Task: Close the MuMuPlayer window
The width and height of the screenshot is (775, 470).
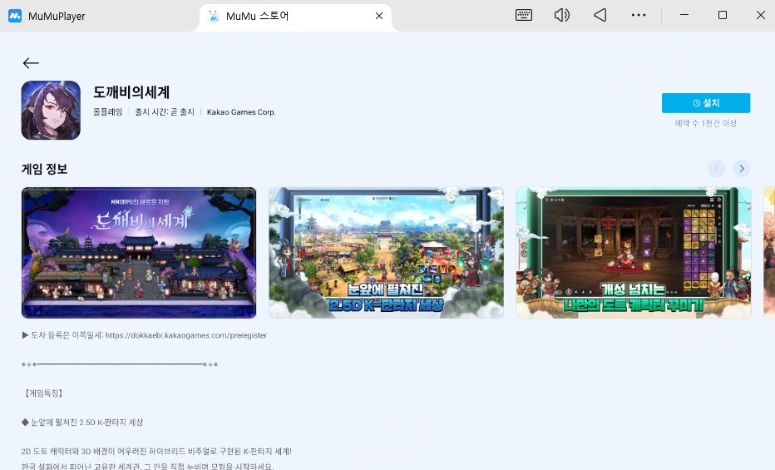Action: click(761, 15)
